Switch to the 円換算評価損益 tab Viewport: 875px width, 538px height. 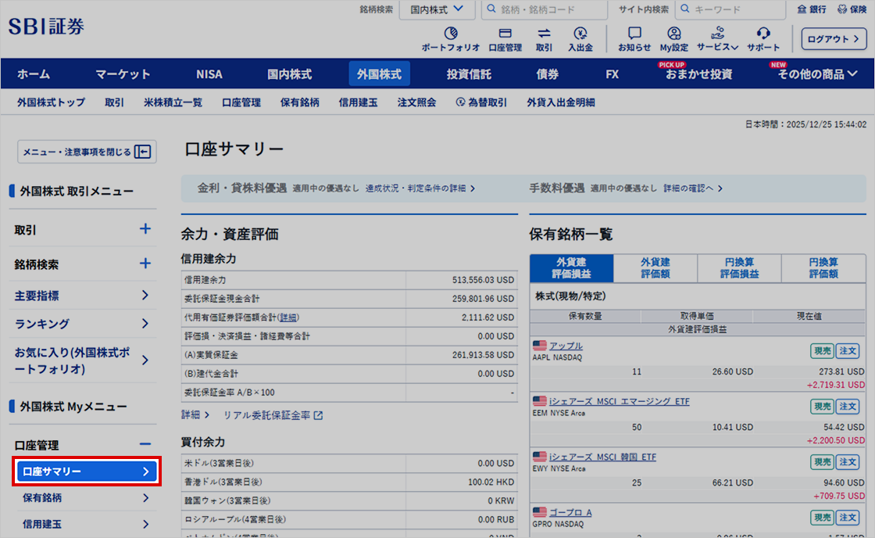point(739,268)
